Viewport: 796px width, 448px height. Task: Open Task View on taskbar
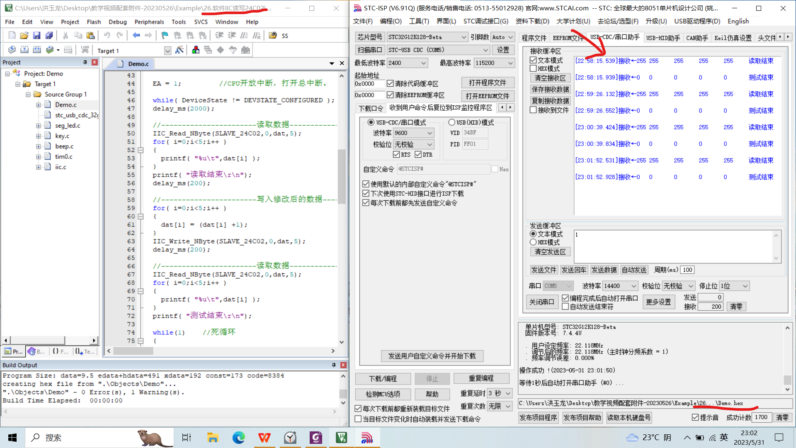[x=187, y=438]
